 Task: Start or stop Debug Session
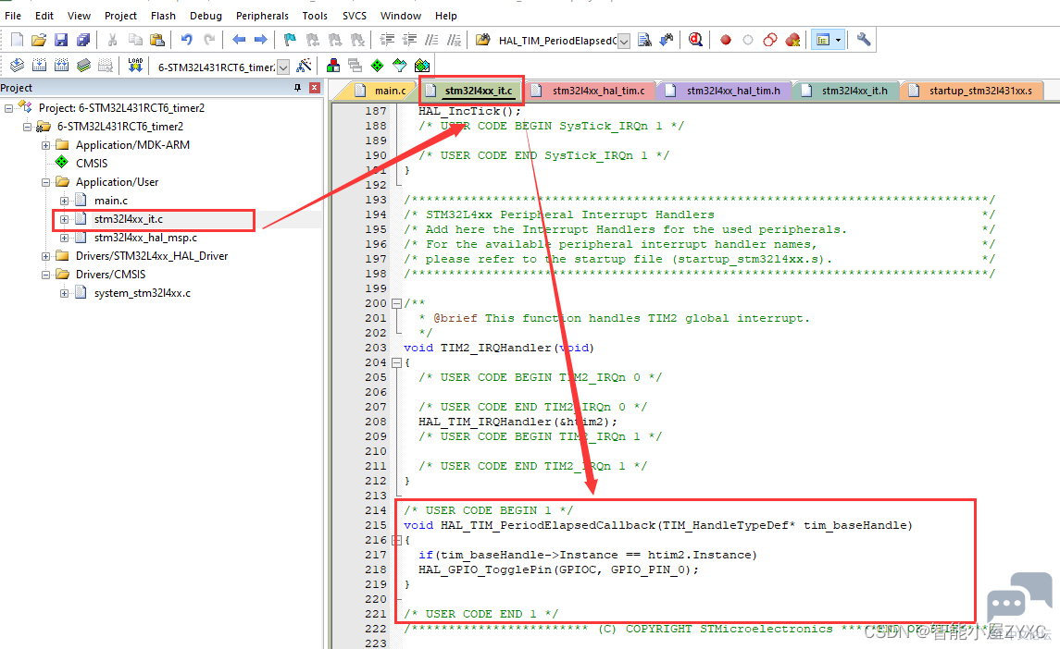(x=695, y=40)
